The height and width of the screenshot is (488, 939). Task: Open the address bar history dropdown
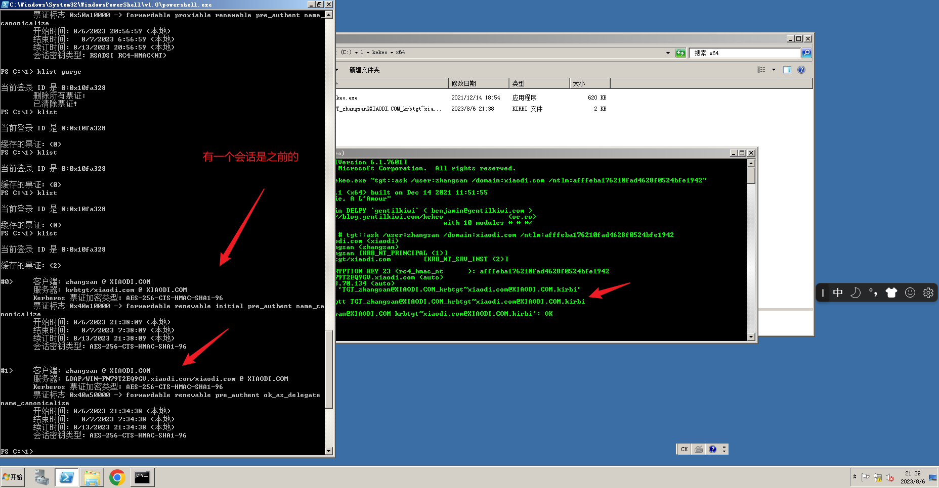point(668,53)
